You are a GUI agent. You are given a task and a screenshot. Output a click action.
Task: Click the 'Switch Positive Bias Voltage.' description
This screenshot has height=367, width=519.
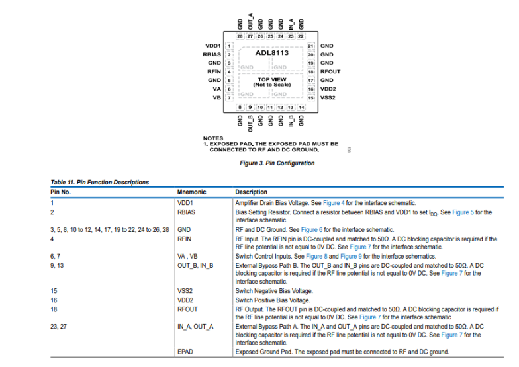273,300
